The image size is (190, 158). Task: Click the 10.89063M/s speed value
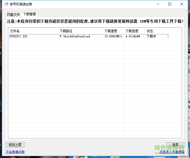click(x=113, y=36)
